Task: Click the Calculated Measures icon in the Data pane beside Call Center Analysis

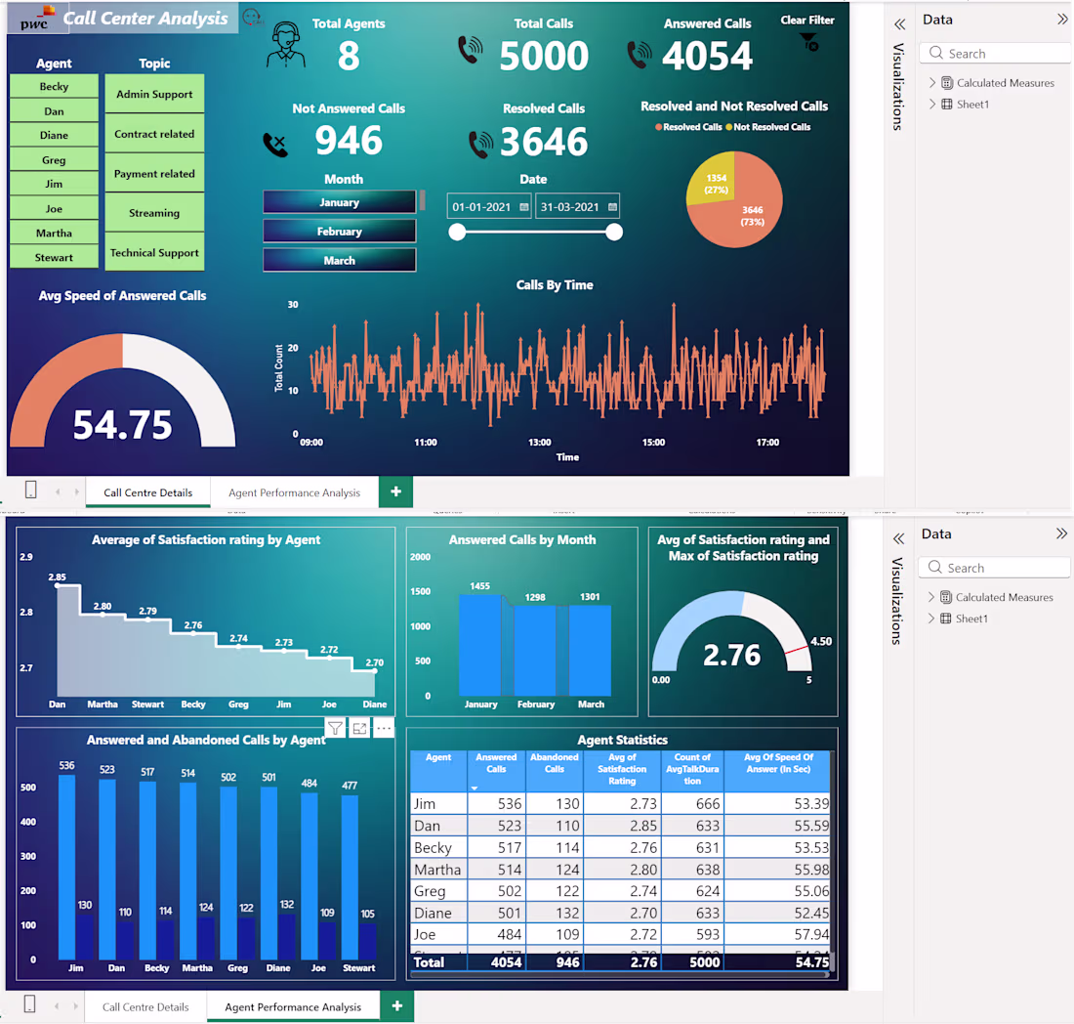Action: pos(947,83)
